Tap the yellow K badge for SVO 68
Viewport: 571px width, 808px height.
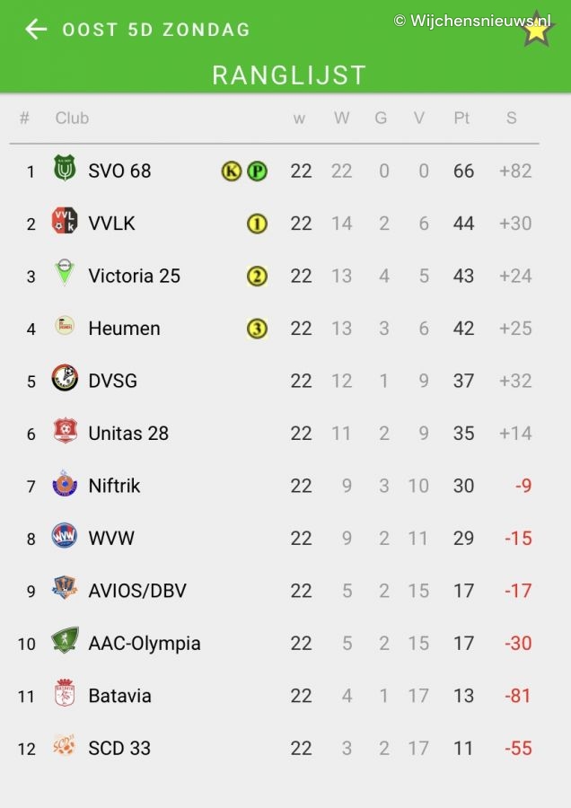pos(232,171)
